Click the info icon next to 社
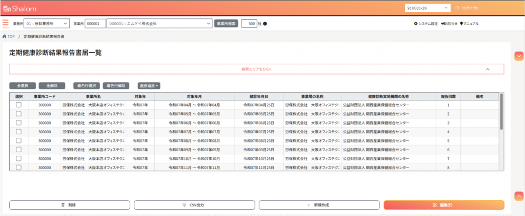Screen dimensions: 525x216 pos(265,23)
